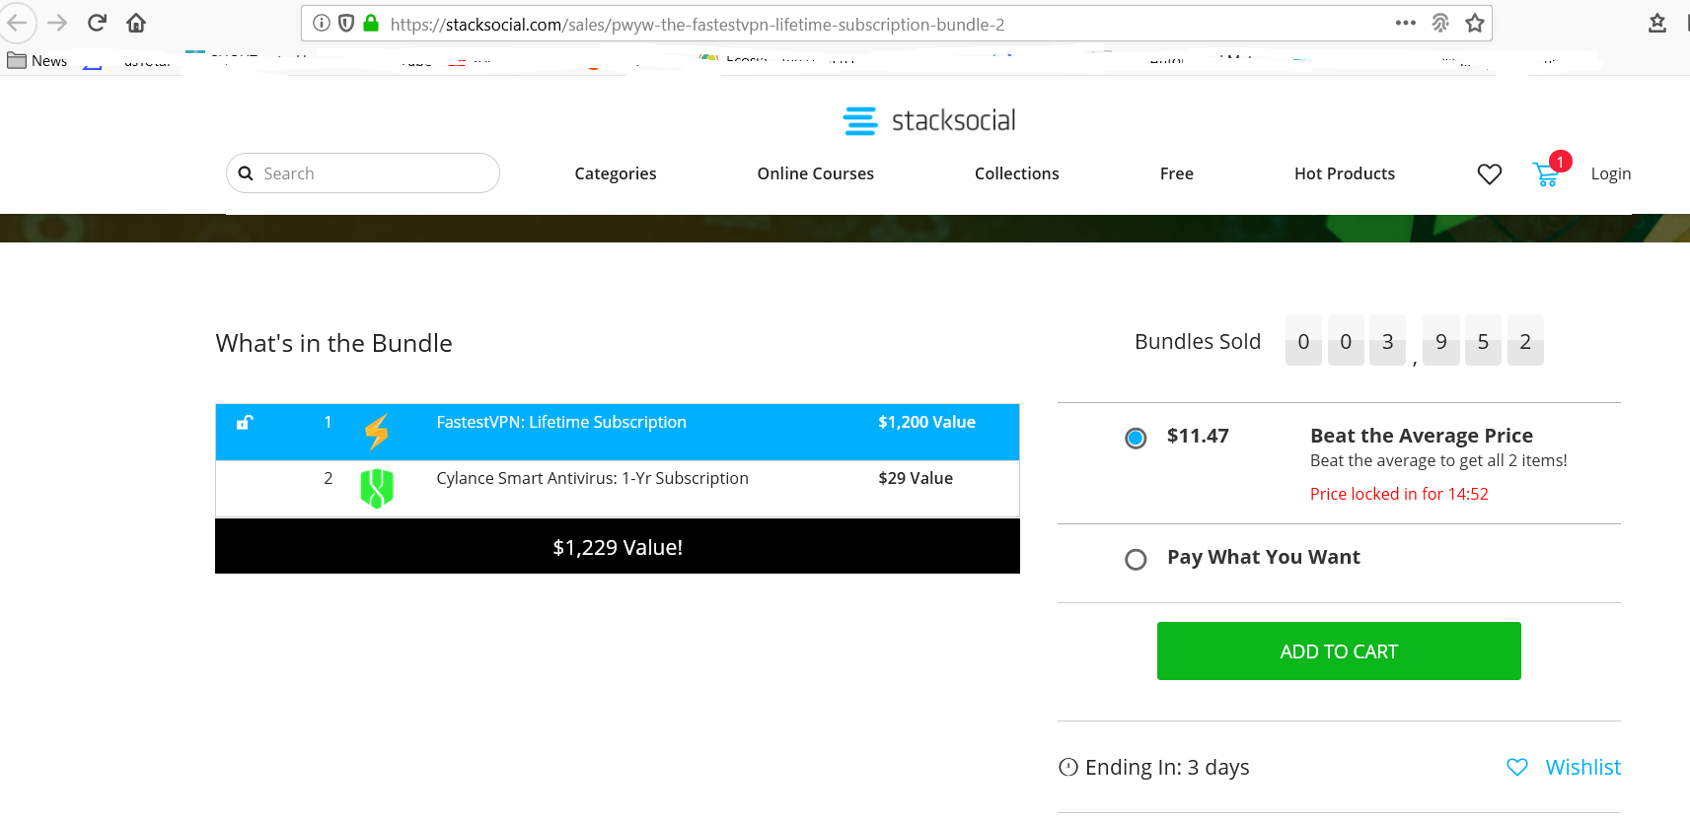Open FastestVPN: Lifetime Subscription item

tap(561, 422)
